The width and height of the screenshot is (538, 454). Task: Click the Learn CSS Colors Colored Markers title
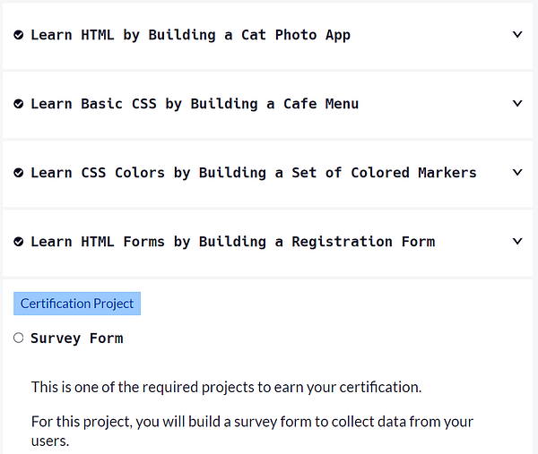click(254, 173)
